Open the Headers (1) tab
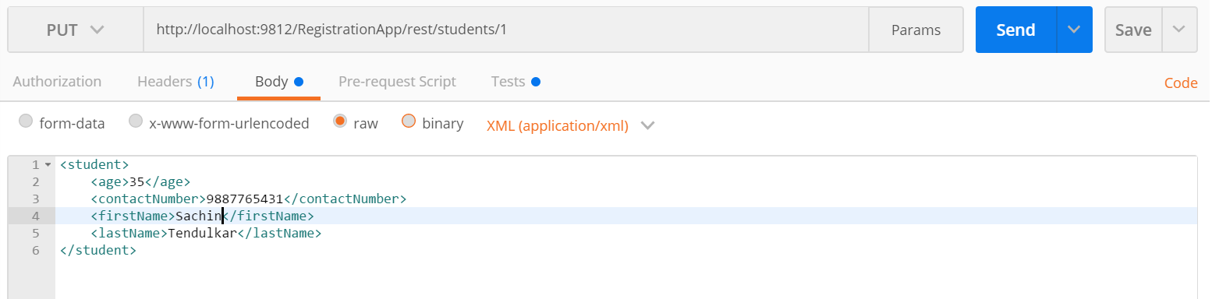1212x299 pixels. coord(175,81)
